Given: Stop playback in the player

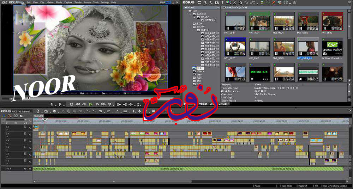Looking at the screenshot, I should coord(72,104).
